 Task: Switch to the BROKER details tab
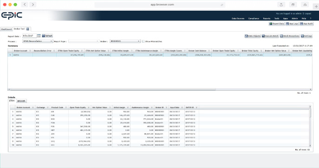(x=21, y=101)
